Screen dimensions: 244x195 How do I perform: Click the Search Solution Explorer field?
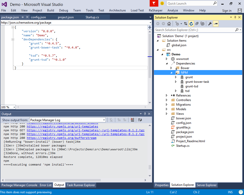click(194, 30)
